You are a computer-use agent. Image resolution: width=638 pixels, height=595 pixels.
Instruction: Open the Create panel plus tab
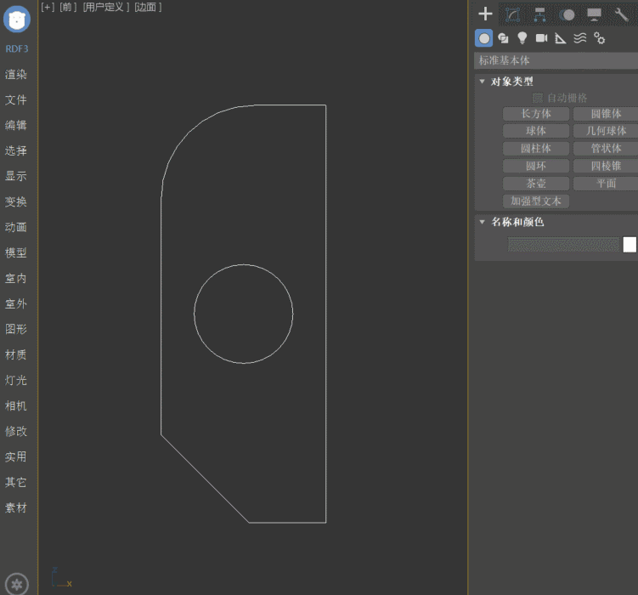[x=485, y=14]
